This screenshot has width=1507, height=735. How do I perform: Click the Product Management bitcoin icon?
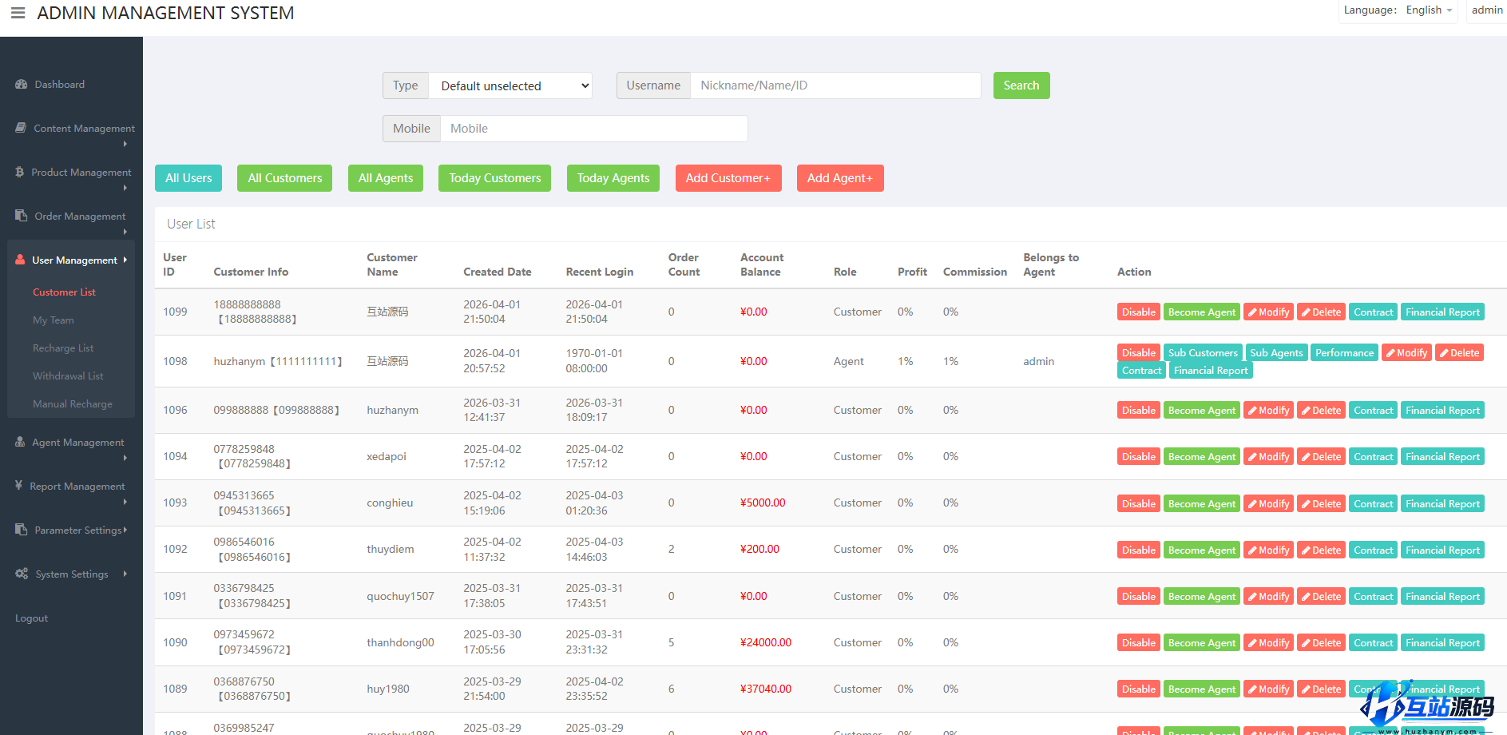[20, 172]
